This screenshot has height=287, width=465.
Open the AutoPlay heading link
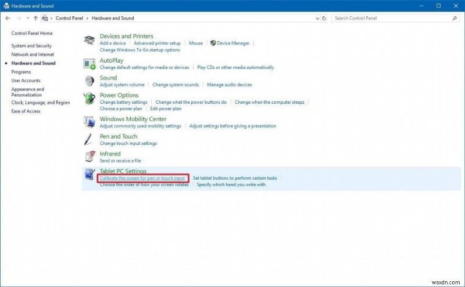[x=112, y=60]
